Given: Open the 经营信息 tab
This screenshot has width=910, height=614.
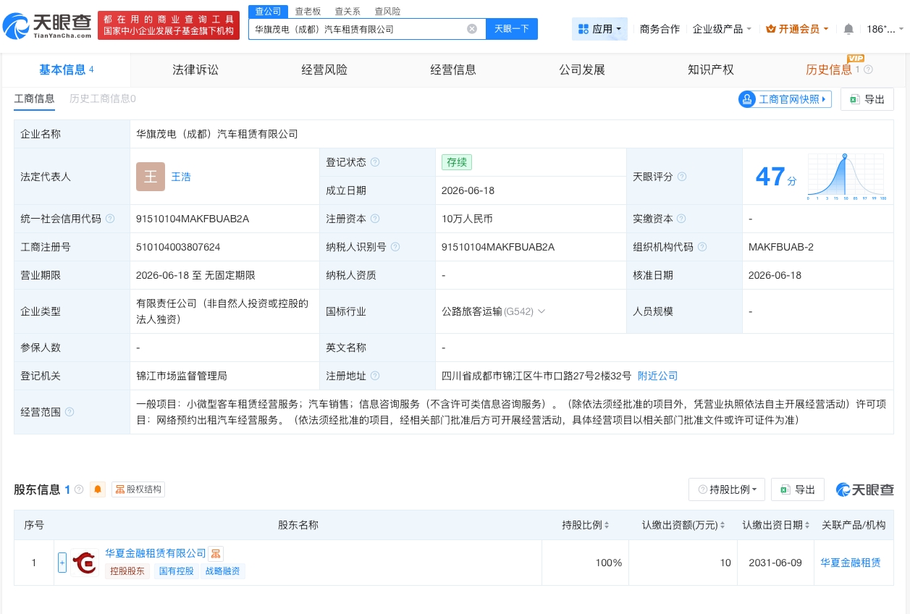Looking at the screenshot, I should coord(453,70).
